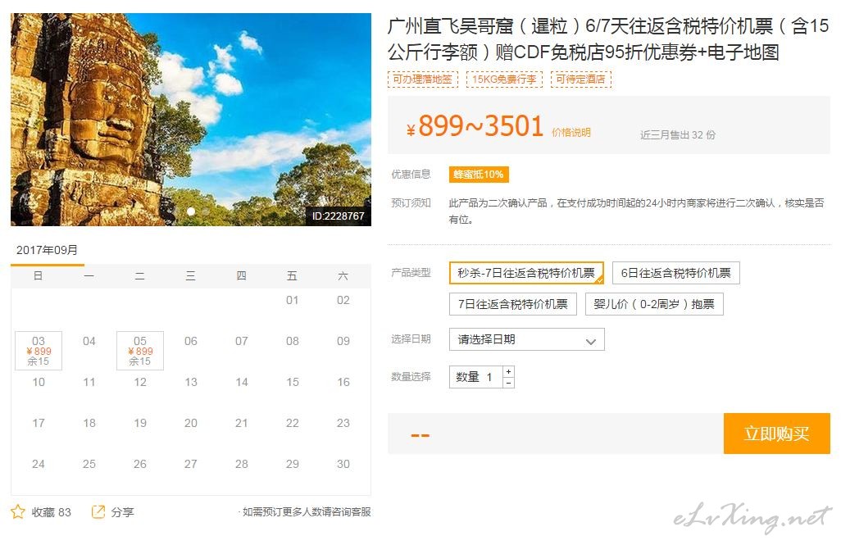Screen dimensions: 841x545
Task: Open the 价格说明 price explanation link
Action: 571,133
